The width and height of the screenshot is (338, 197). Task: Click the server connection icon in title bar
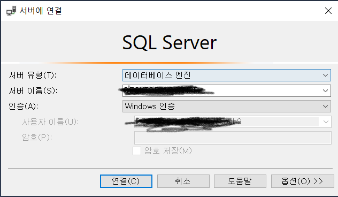pos(11,11)
